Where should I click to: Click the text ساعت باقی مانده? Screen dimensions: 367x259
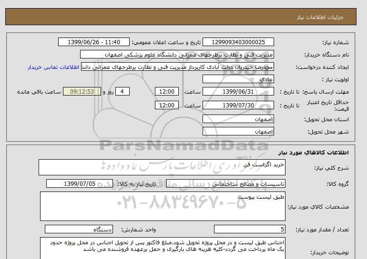[39, 92]
